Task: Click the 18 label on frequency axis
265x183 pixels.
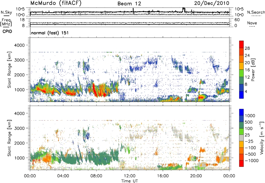Action: point(22,20)
